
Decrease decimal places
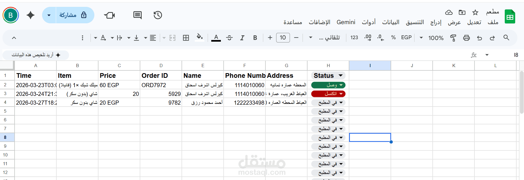381,38
